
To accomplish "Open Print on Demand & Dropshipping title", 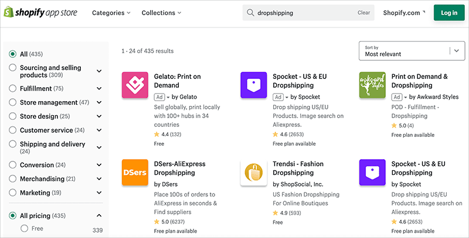I will pyautogui.click(x=420, y=81).
